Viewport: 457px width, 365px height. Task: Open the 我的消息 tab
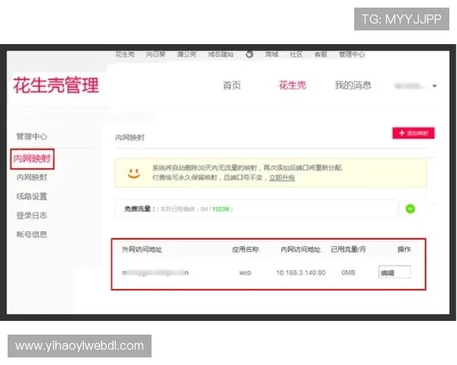tap(353, 85)
